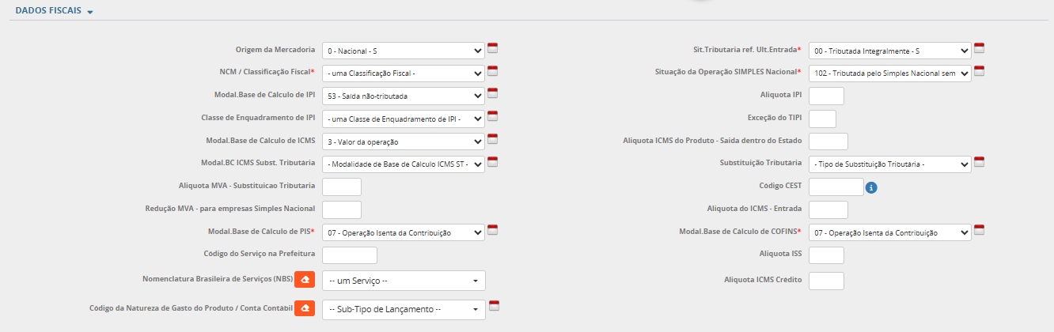Click the blue info icon beside Código CEST
The width and height of the screenshot is (1054, 332).
tap(871, 188)
